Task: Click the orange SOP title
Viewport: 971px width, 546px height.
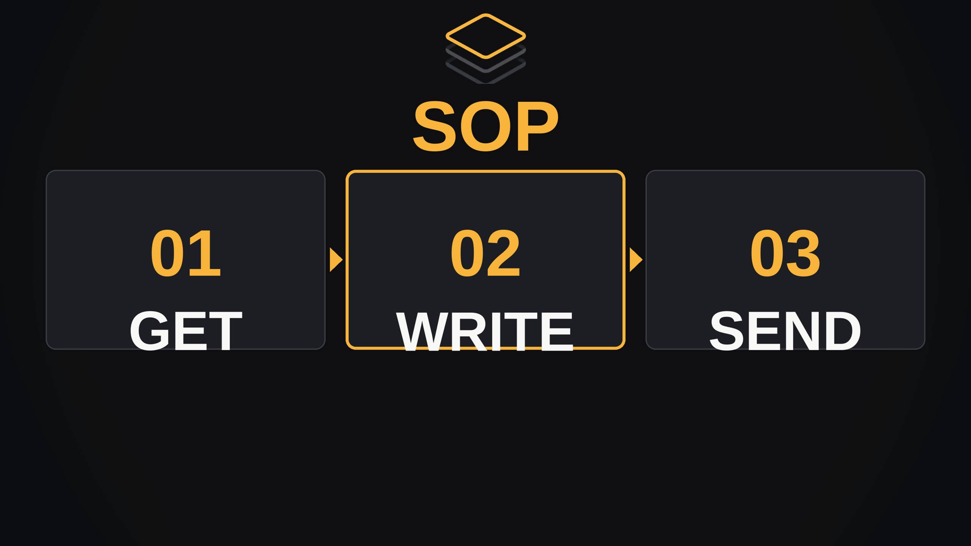Action: tap(485, 126)
